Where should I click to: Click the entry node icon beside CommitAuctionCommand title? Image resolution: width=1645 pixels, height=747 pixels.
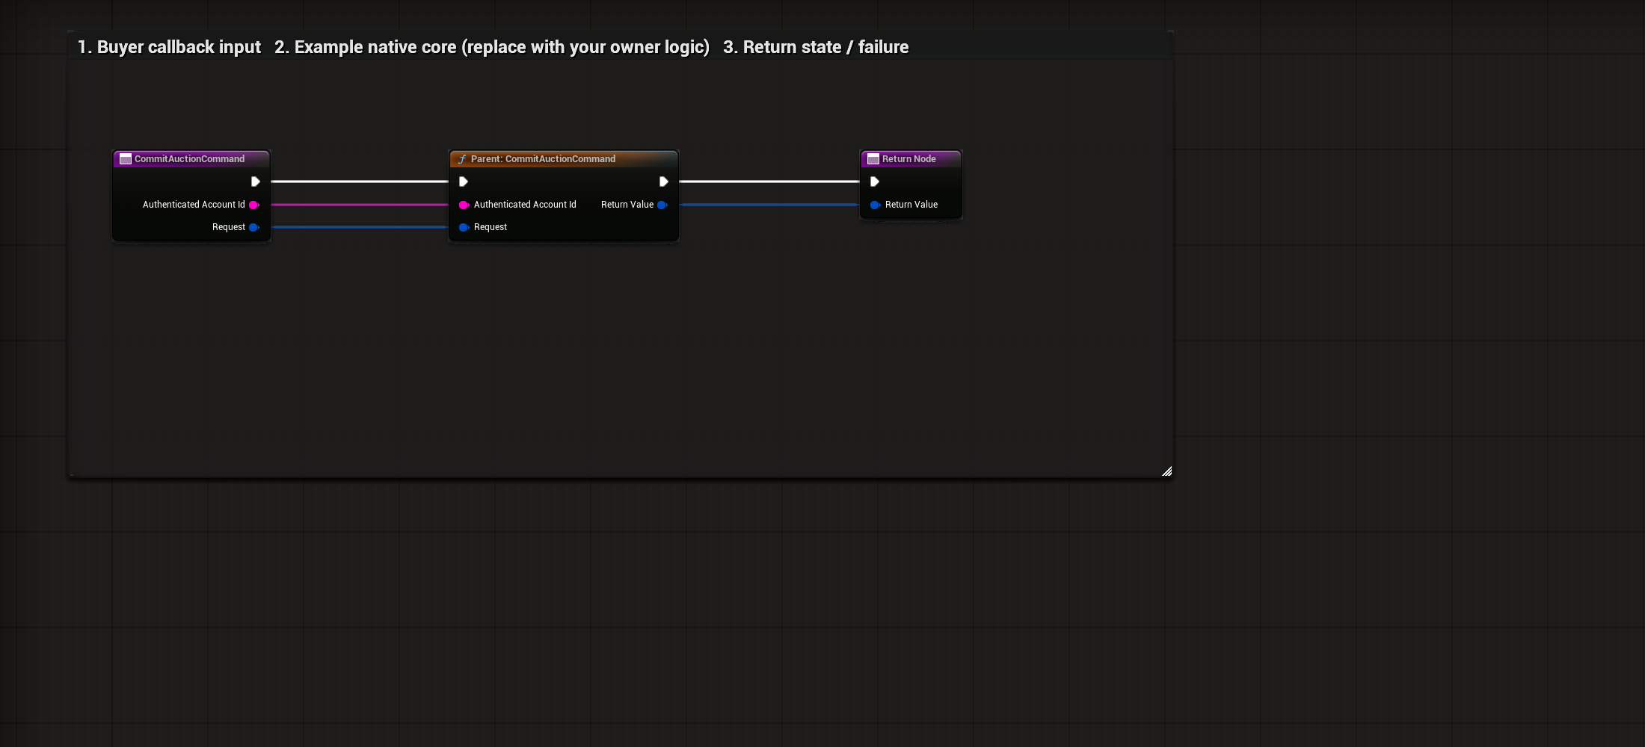click(126, 159)
